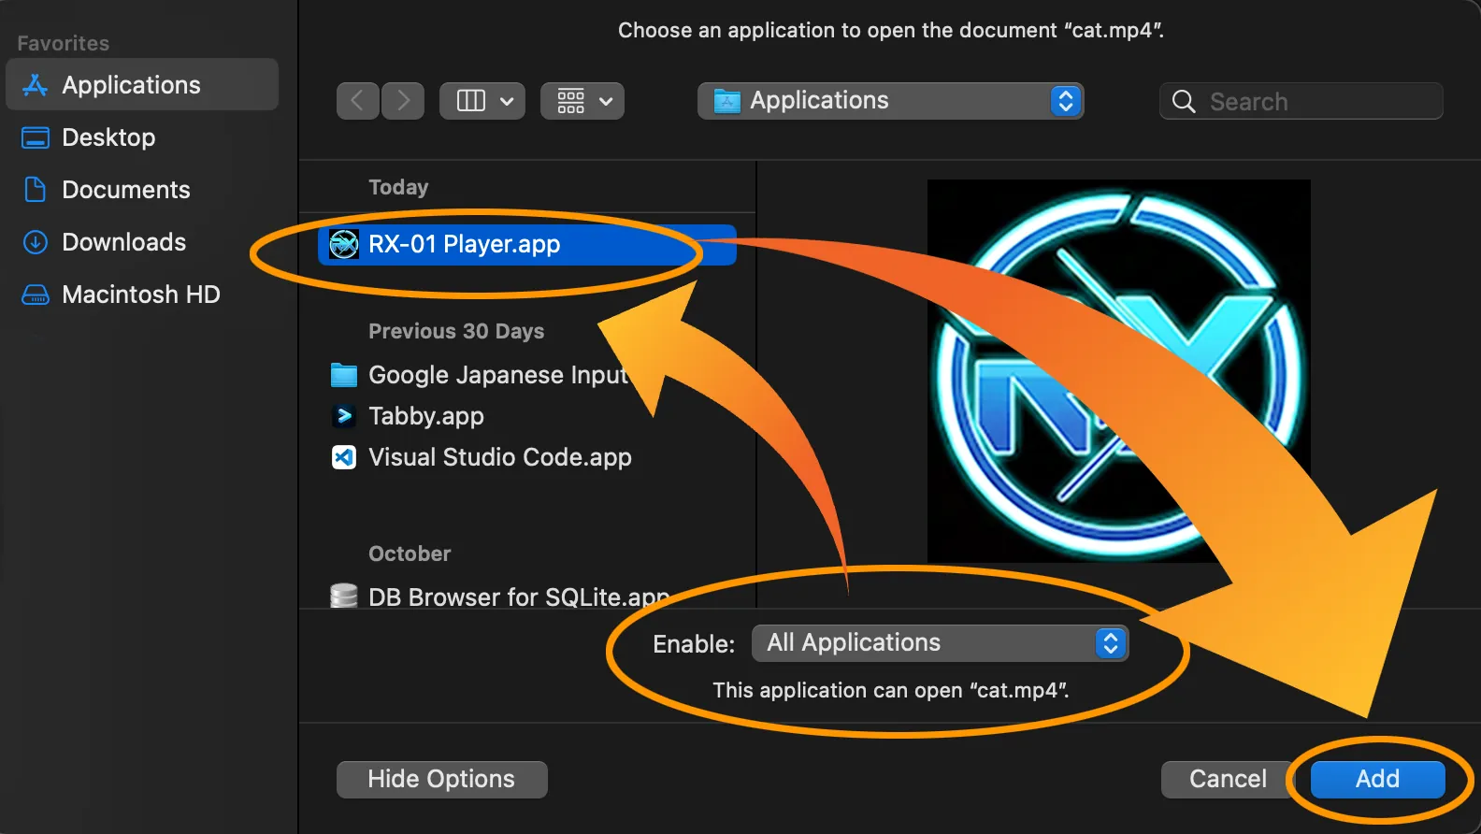Select Desktop in Favorites sidebar
1481x834 pixels.
(108, 137)
